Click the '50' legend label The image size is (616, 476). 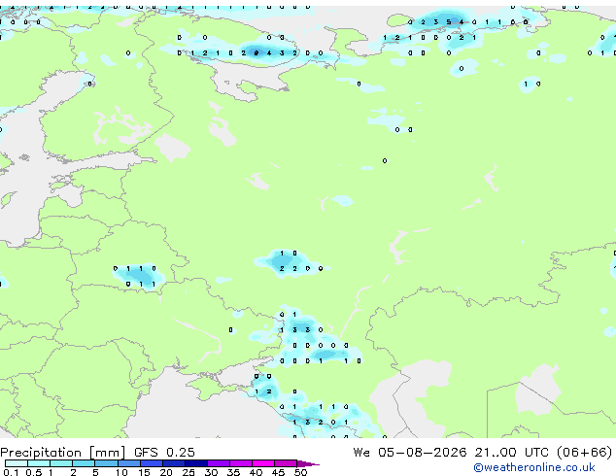(x=300, y=472)
